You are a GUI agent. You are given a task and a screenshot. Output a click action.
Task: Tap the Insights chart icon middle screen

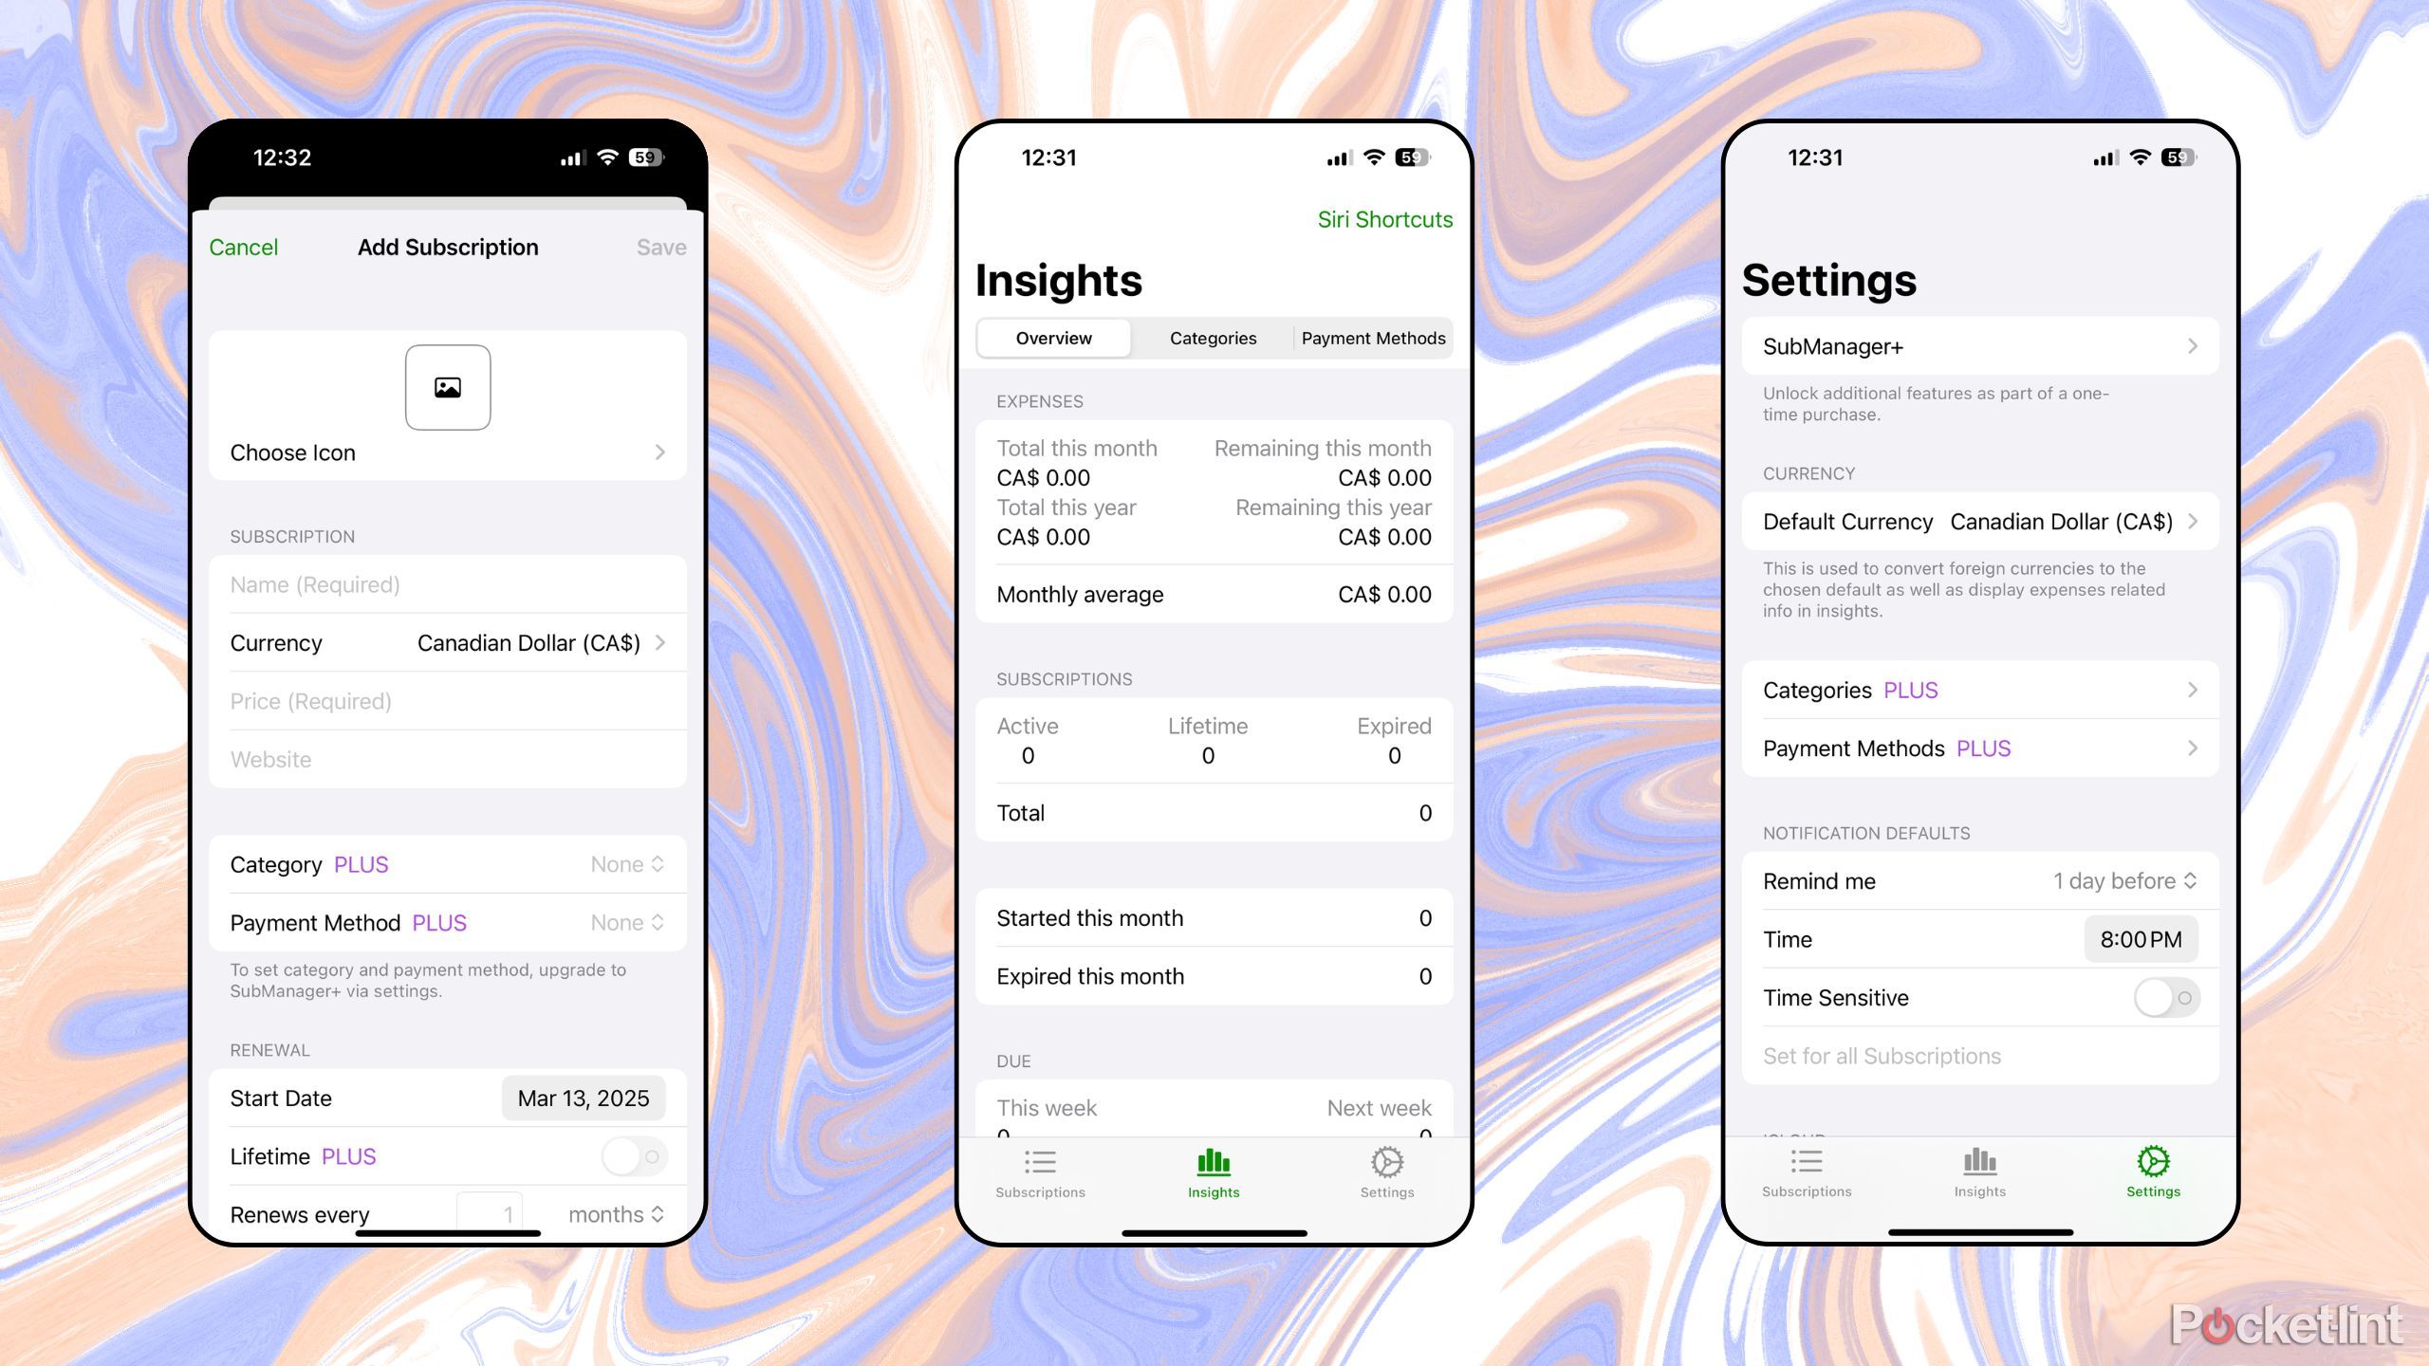point(1213,1164)
